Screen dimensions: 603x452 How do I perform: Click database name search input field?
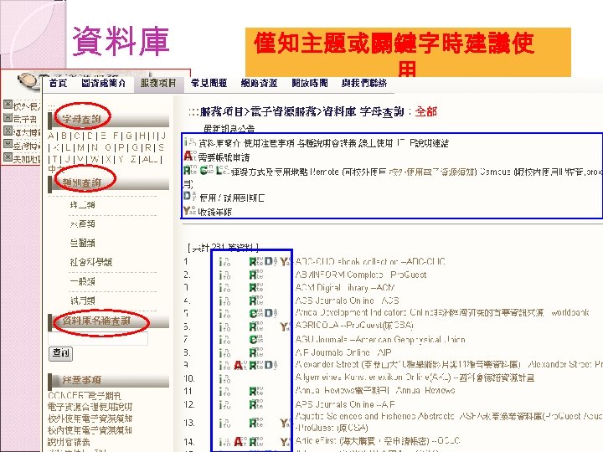tap(98, 339)
